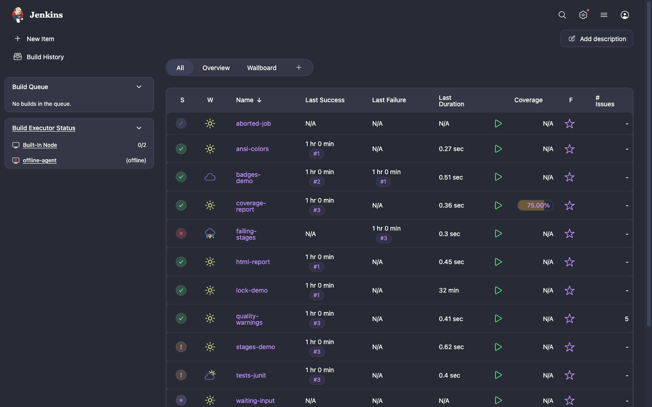Collapse the Build Queue panel
The width and height of the screenshot is (652, 407).
(x=139, y=87)
